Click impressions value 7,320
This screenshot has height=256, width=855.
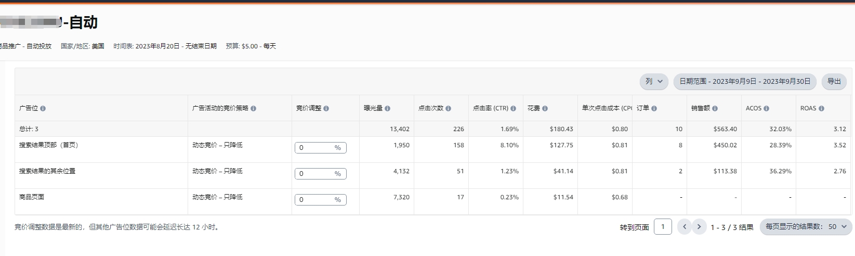coord(401,197)
